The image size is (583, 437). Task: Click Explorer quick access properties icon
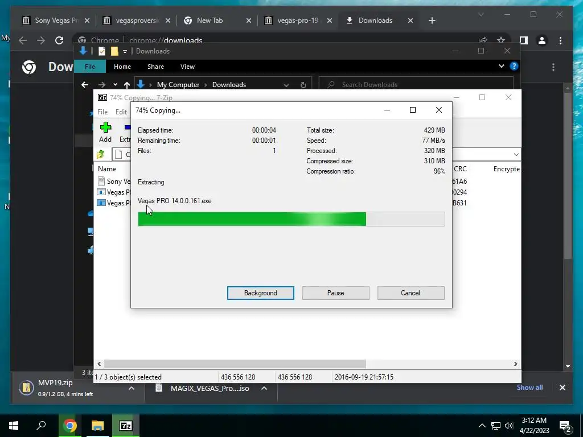(x=101, y=51)
